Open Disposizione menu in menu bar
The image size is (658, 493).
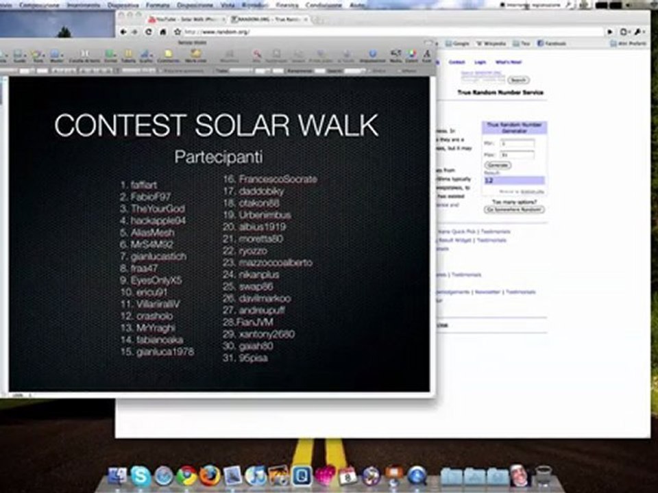(x=195, y=5)
